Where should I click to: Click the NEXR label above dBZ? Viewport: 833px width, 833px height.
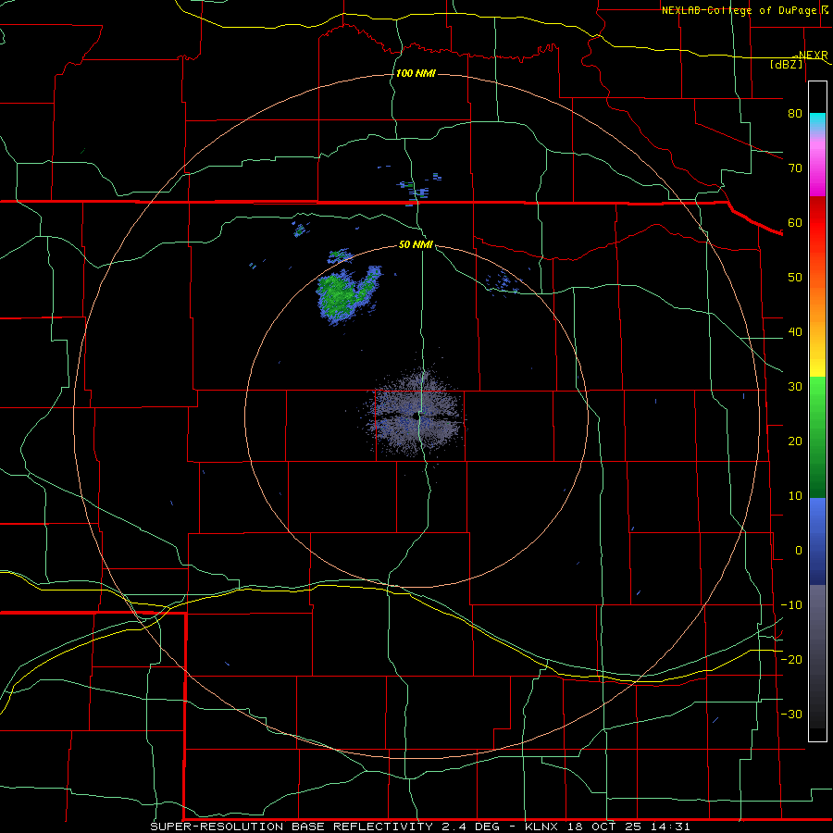click(813, 55)
